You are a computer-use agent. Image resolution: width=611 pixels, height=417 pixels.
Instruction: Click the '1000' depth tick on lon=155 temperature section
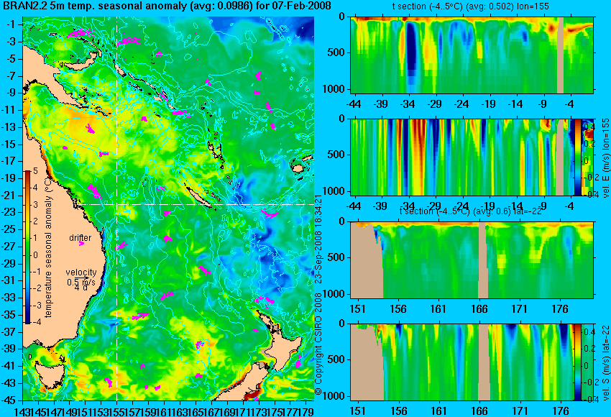pos(334,89)
